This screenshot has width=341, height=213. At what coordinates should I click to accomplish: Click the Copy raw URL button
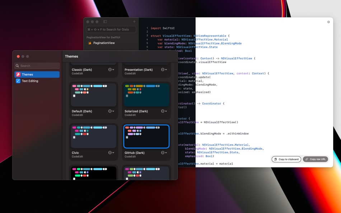tap(315, 159)
